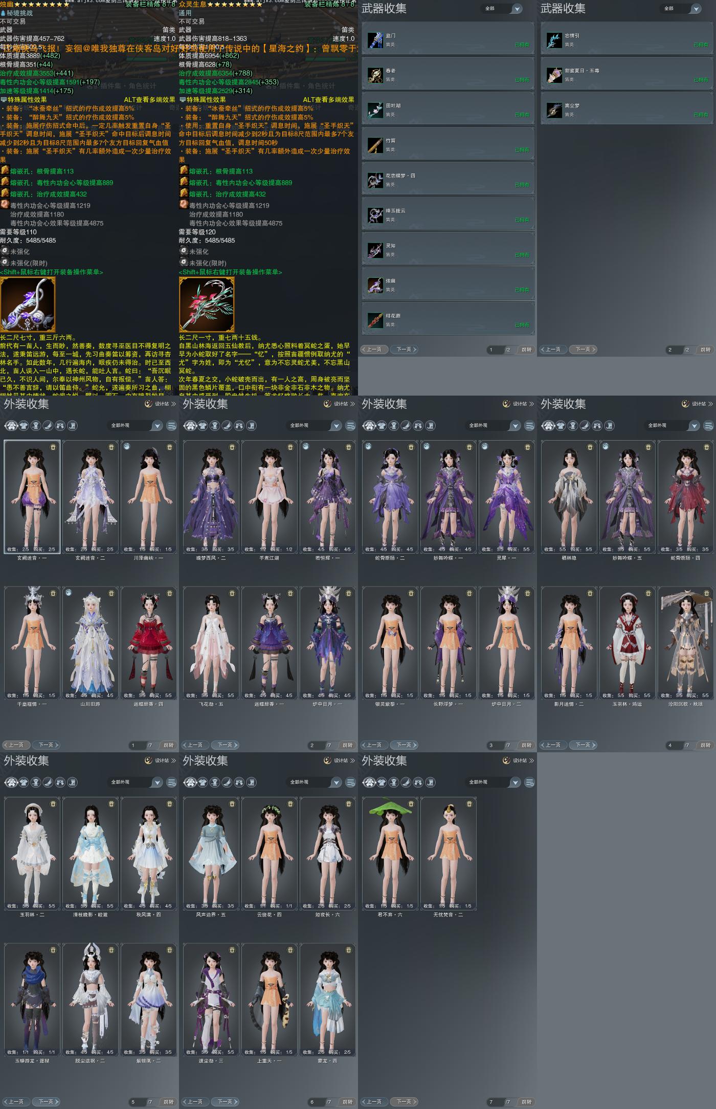Open 设计站 link on outfit page 2
The height and width of the screenshot is (1109, 716).
[339, 404]
